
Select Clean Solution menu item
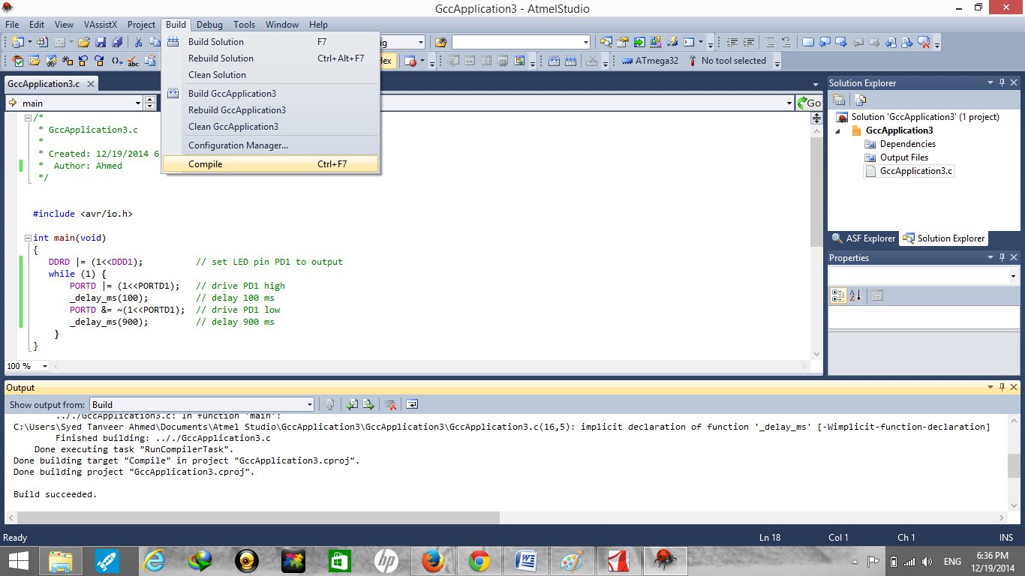(271, 75)
